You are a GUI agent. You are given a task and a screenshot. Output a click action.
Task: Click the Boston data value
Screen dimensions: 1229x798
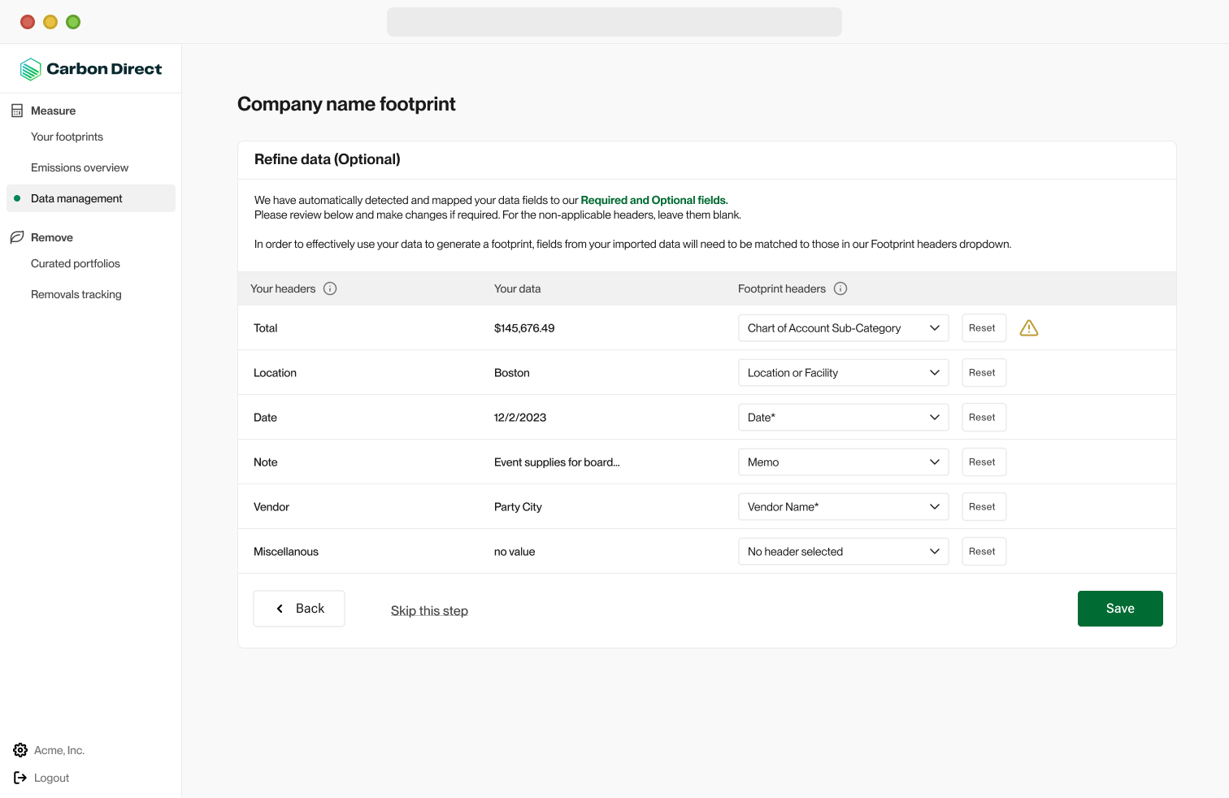click(512, 373)
